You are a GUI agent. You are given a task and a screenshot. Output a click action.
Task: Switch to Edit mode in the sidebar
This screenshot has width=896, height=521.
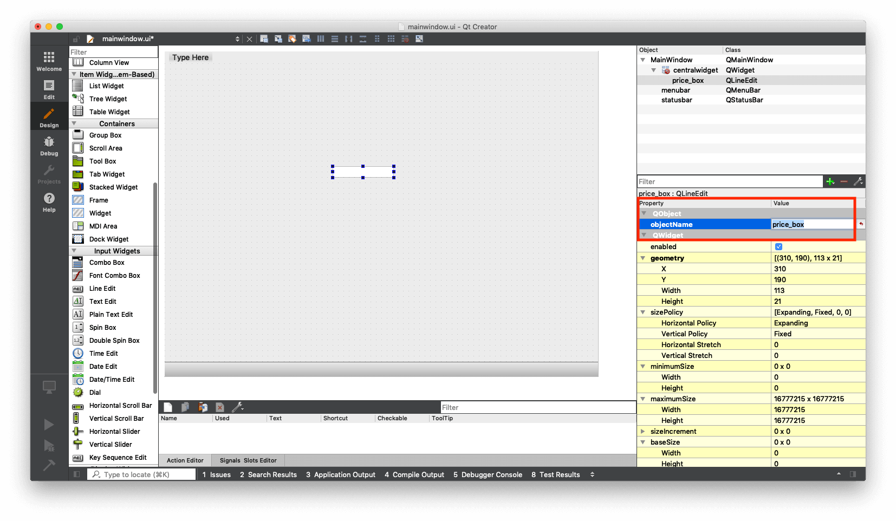pyautogui.click(x=49, y=89)
